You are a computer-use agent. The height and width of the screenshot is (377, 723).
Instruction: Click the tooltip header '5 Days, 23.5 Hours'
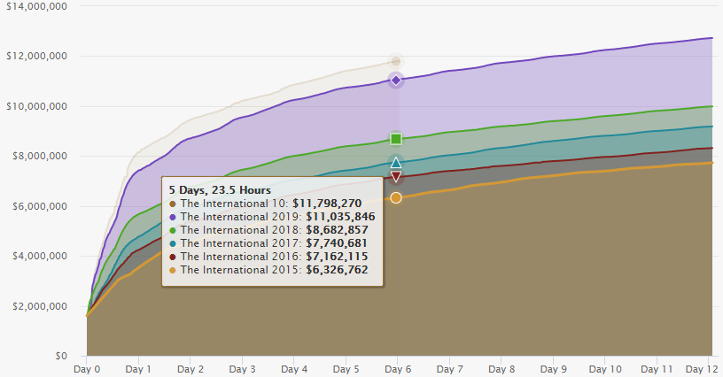coord(220,190)
